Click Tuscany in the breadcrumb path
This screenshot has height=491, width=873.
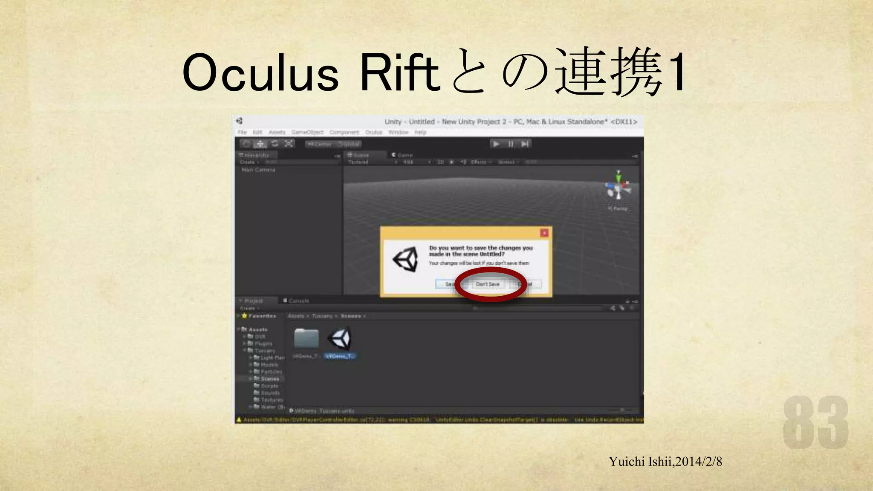[x=322, y=316]
